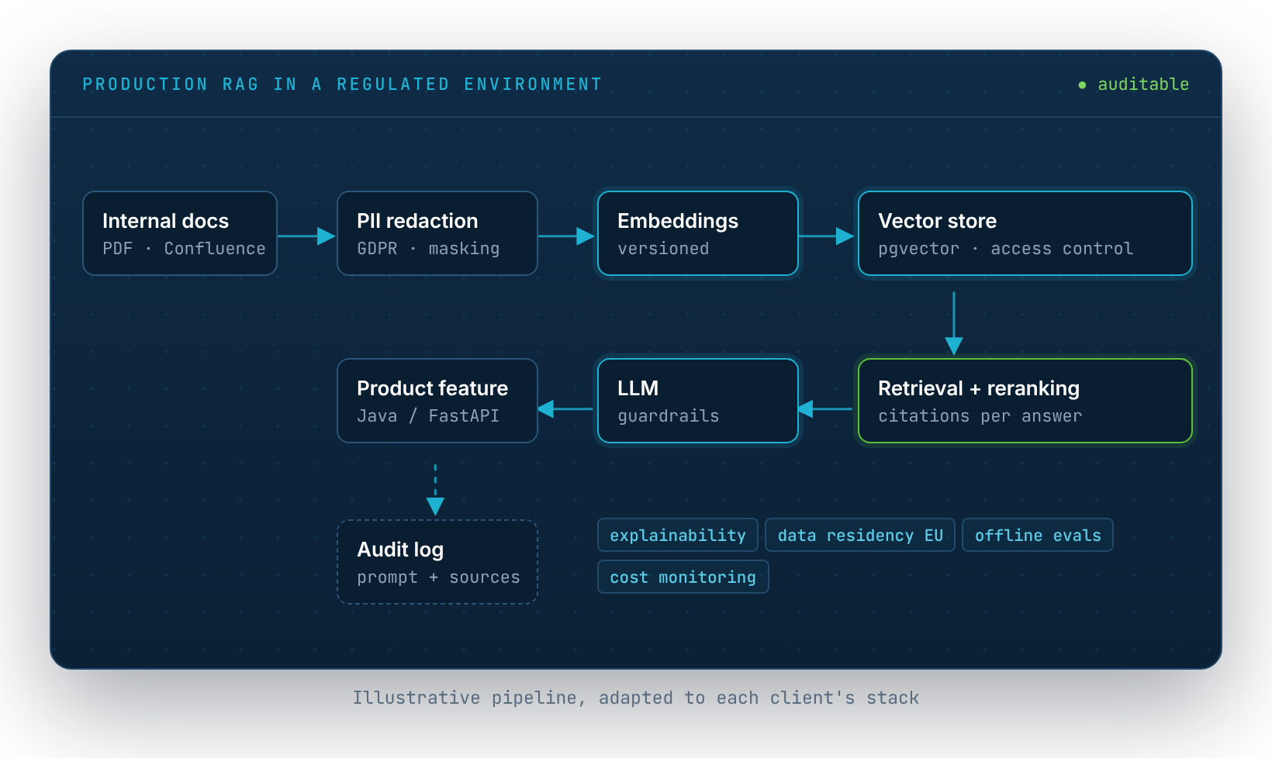Click the 'guardrails' subtitle under LLM
The height and width of the screenshot is (758, 1272).
(669, 415)
